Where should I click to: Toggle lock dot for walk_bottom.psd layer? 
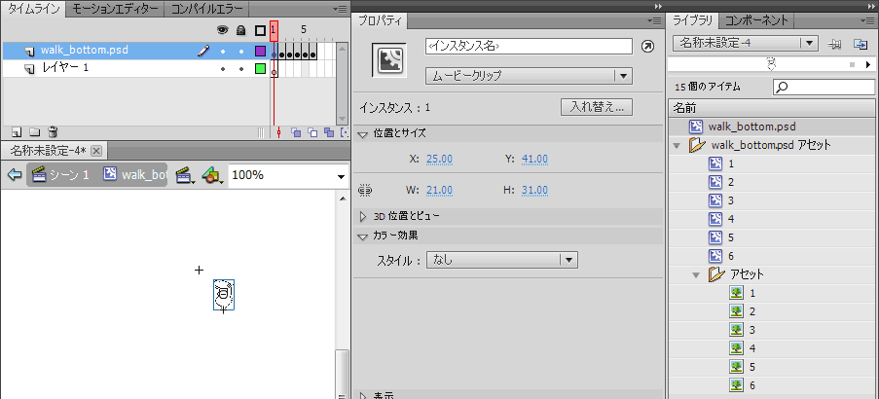pos(240,51)
